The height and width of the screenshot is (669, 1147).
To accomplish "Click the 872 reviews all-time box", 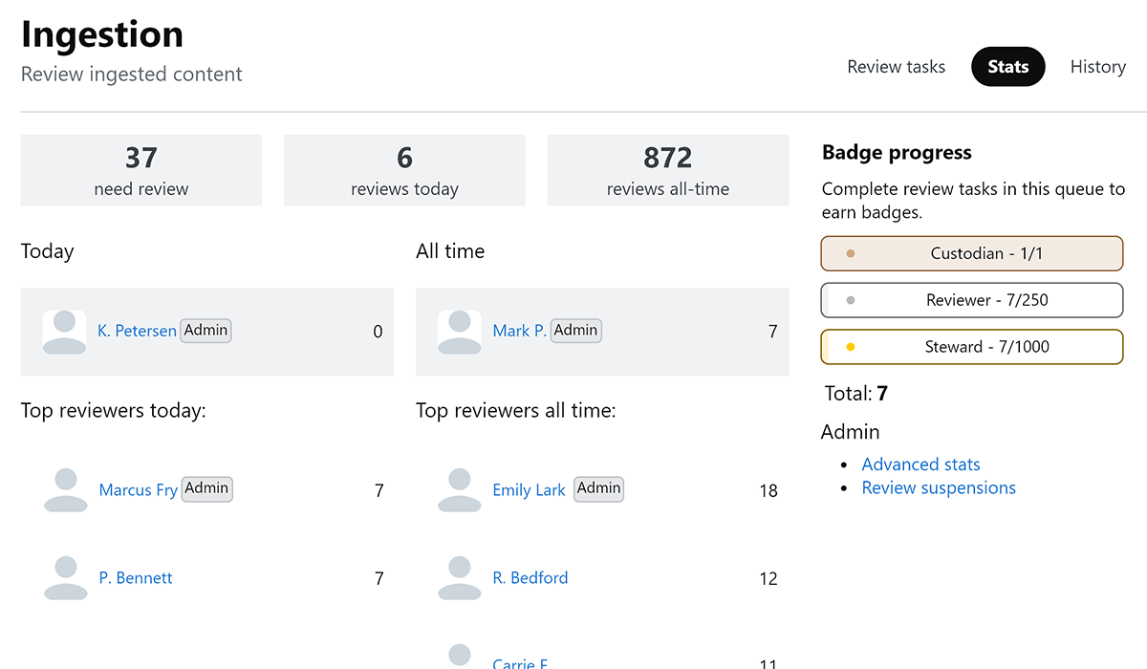I will point(667,170).
